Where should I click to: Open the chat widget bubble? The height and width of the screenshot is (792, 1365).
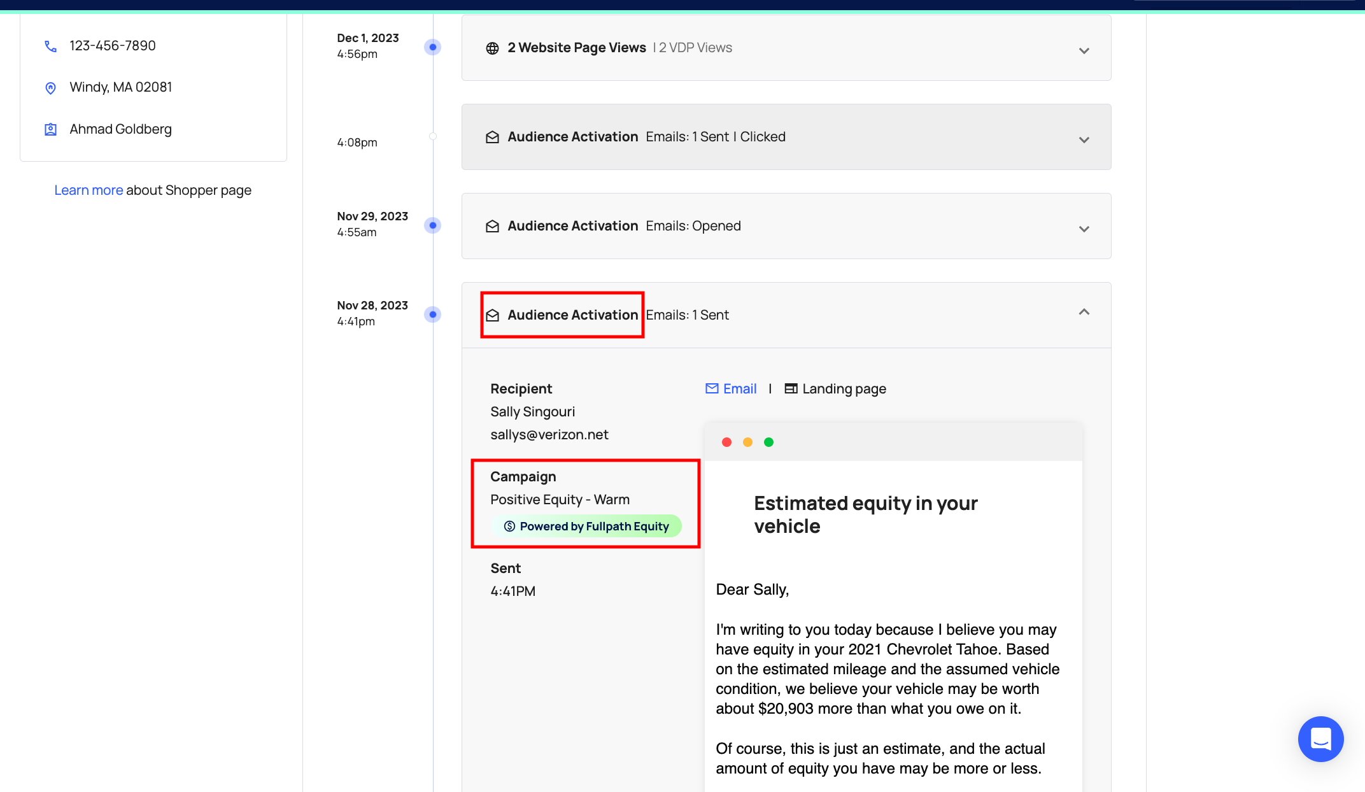[1320, 739]
